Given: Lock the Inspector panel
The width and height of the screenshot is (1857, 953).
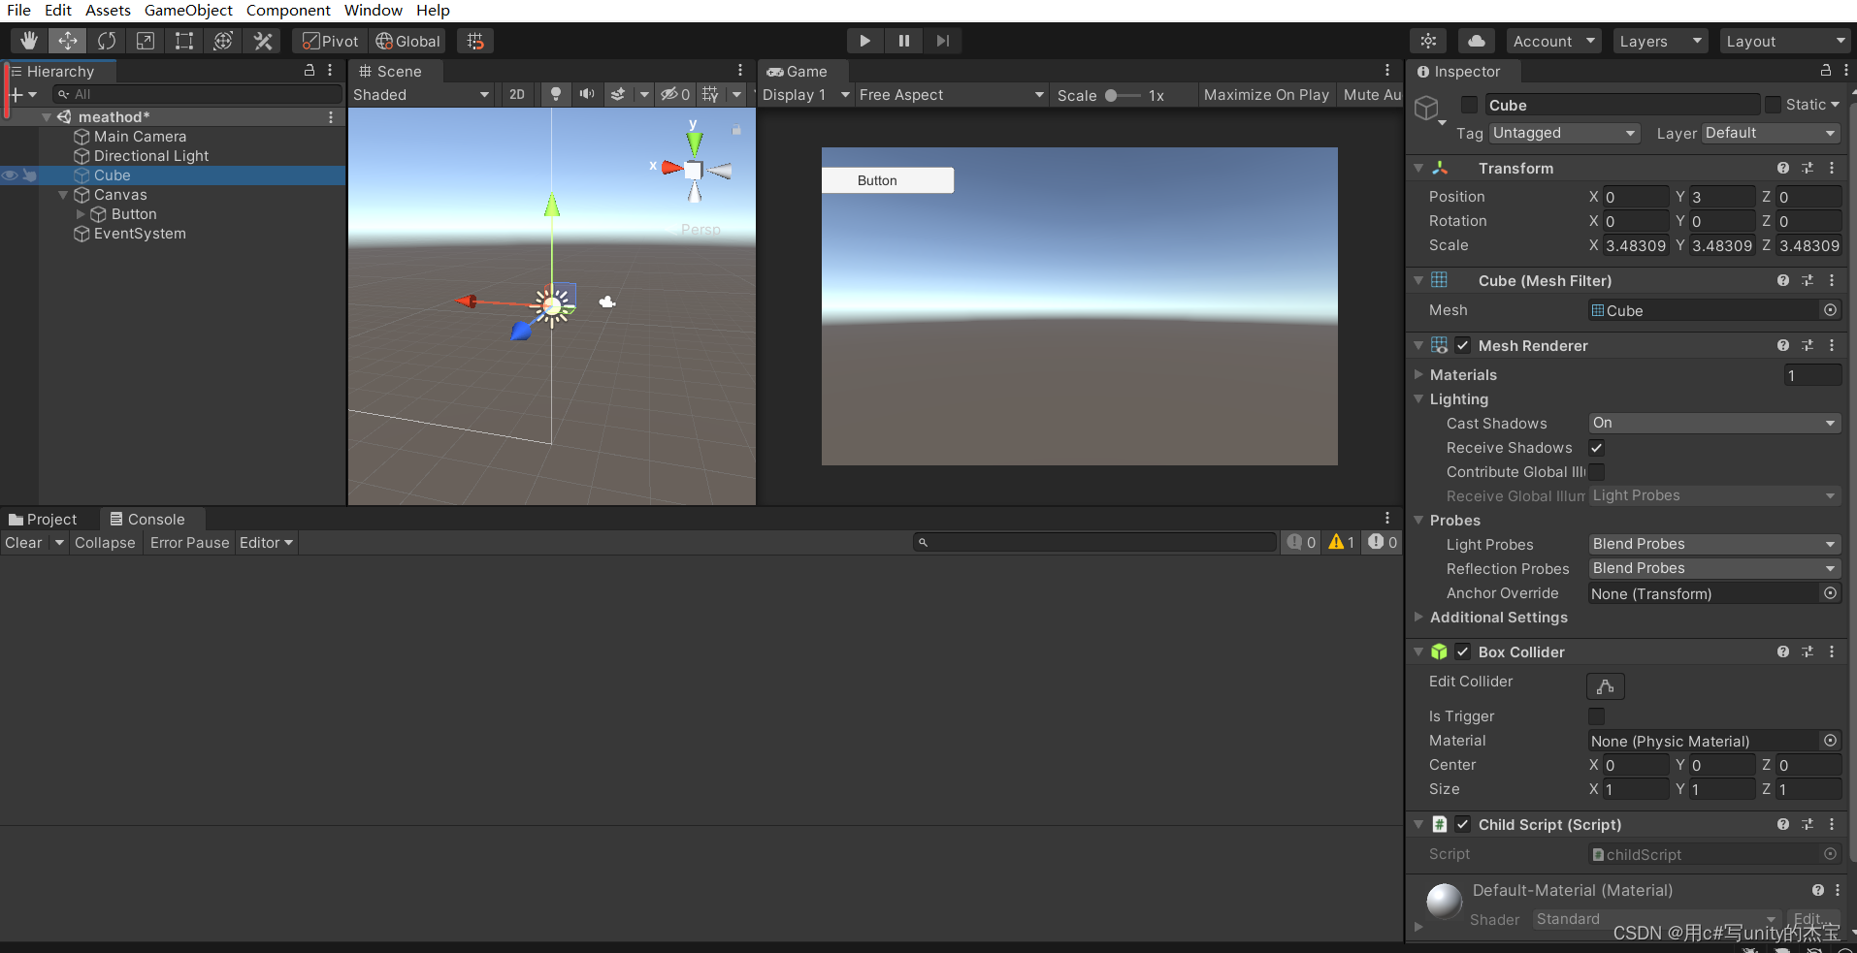Looking at the screenshot, I should 1826,70.
